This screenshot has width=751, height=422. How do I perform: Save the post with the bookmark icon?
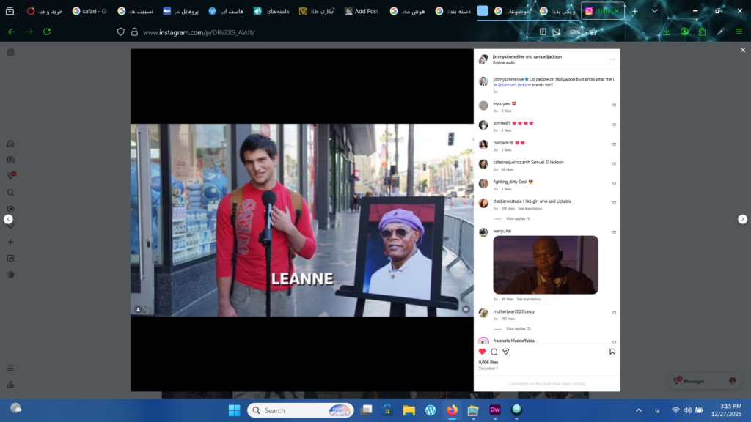point(612,352)
